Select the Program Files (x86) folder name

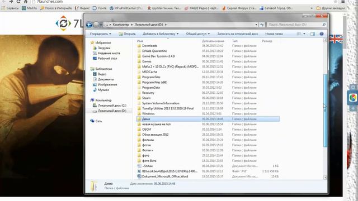tap(154, 82)
